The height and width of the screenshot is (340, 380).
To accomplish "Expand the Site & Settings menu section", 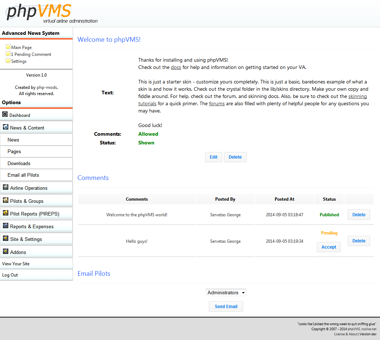I will click(36, 239).
